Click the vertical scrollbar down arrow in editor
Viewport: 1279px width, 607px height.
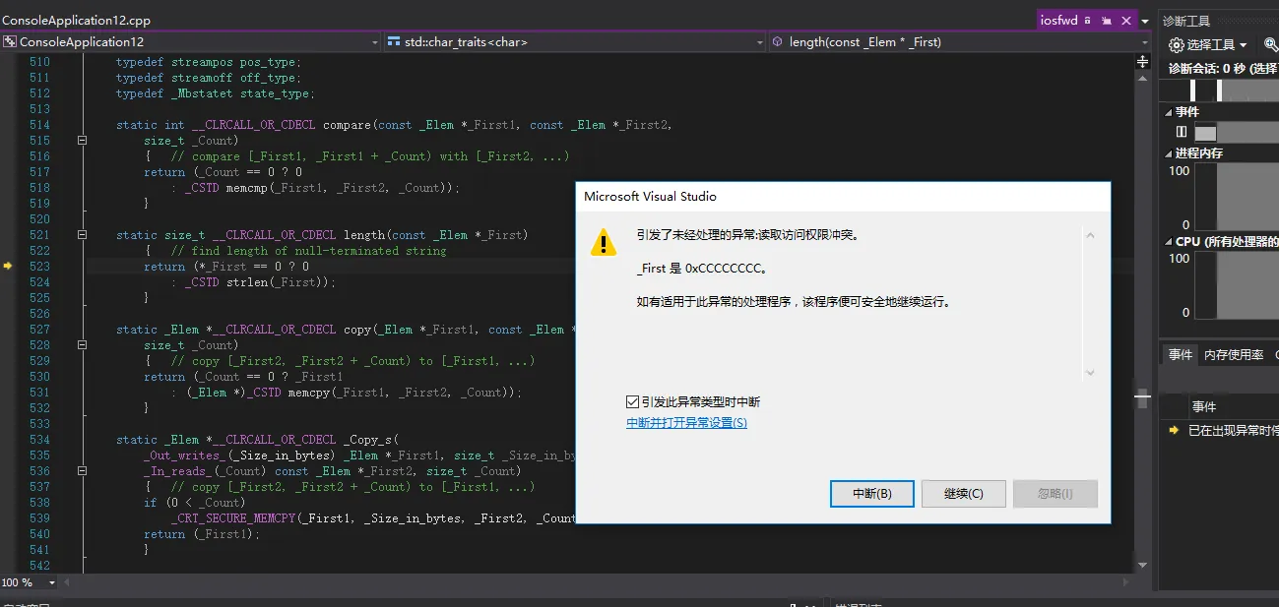(1142, 565)
